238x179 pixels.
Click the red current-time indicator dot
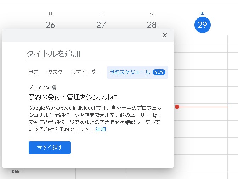(177, 107)
